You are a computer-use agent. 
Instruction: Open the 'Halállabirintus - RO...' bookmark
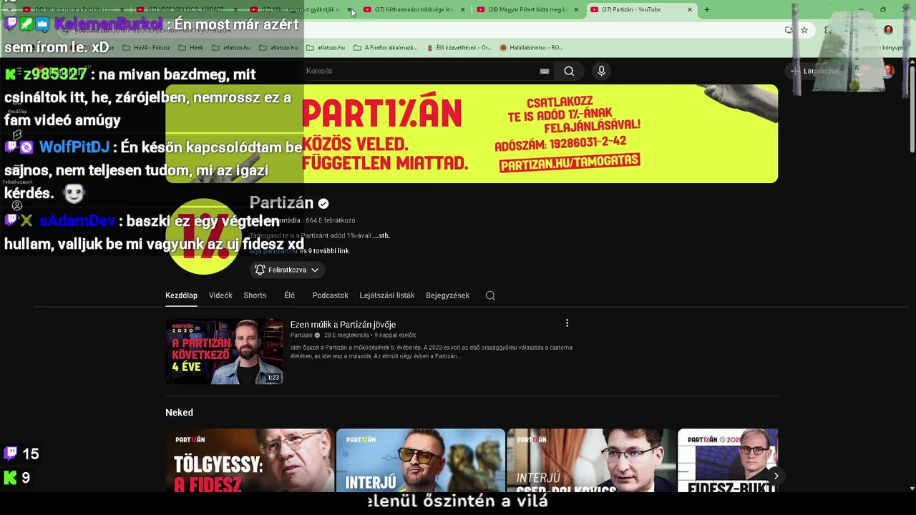(531, 48)
